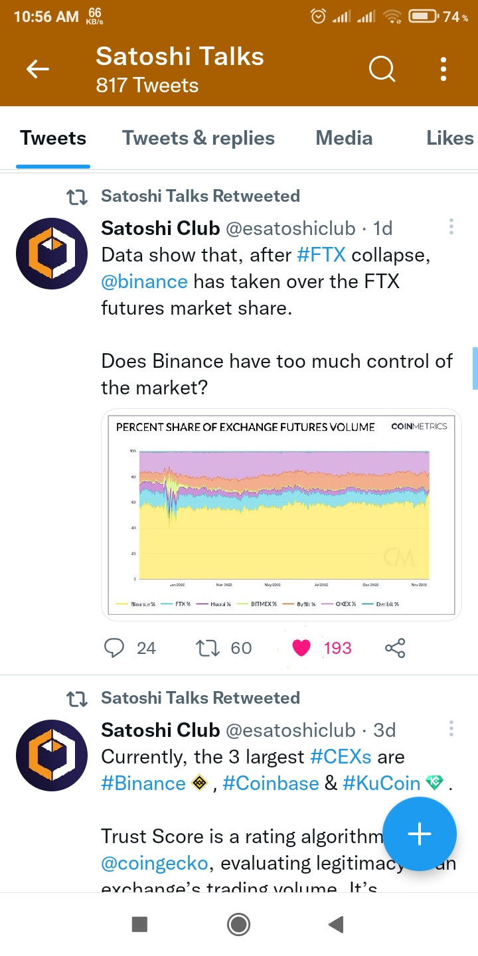Image resolution: width=478 pixels, height=956 pixels.
Task: Expand options menu for the 1d tweet
Action: coord(451,227)
